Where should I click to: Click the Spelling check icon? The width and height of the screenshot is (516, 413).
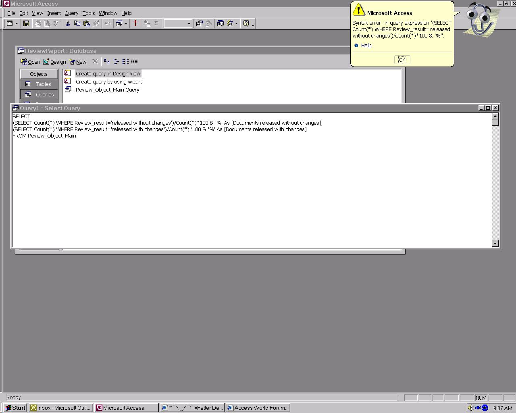[x=56, y=23]
